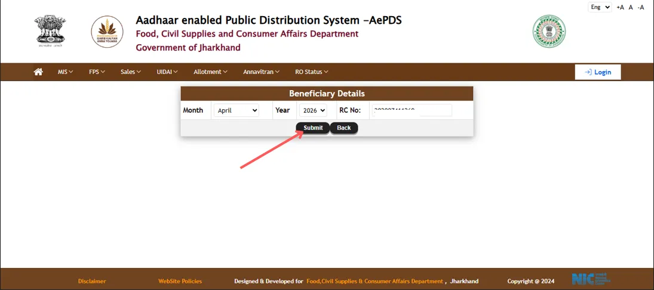Open the Month dropdown showing April
Image resolution: width=654 pixels, height=290 pixels.
[x=237, y=110]
